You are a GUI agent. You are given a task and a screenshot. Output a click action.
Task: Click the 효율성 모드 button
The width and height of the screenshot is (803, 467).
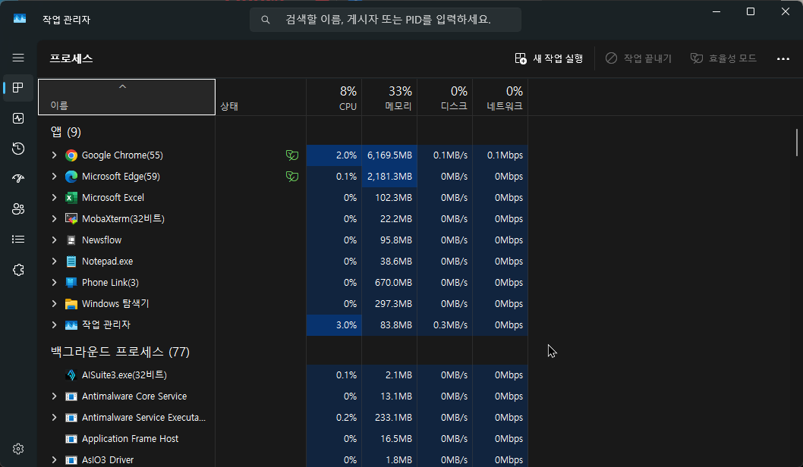[723, 58]
